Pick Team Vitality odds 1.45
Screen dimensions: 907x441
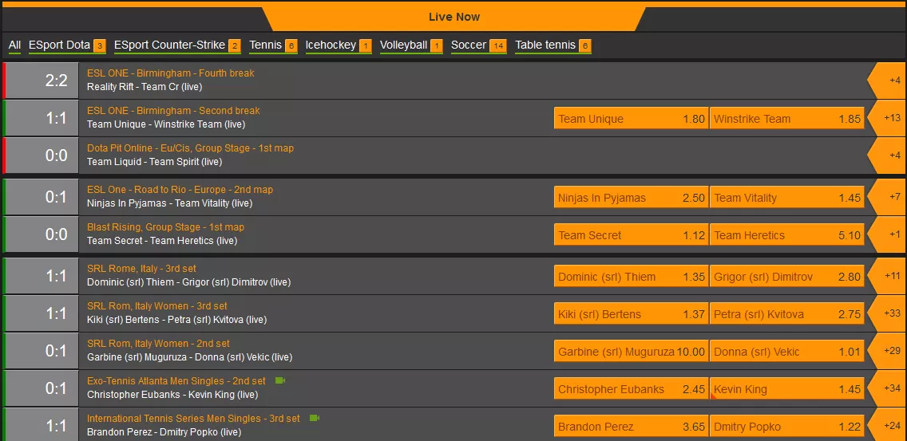click(x=787, y=198)
